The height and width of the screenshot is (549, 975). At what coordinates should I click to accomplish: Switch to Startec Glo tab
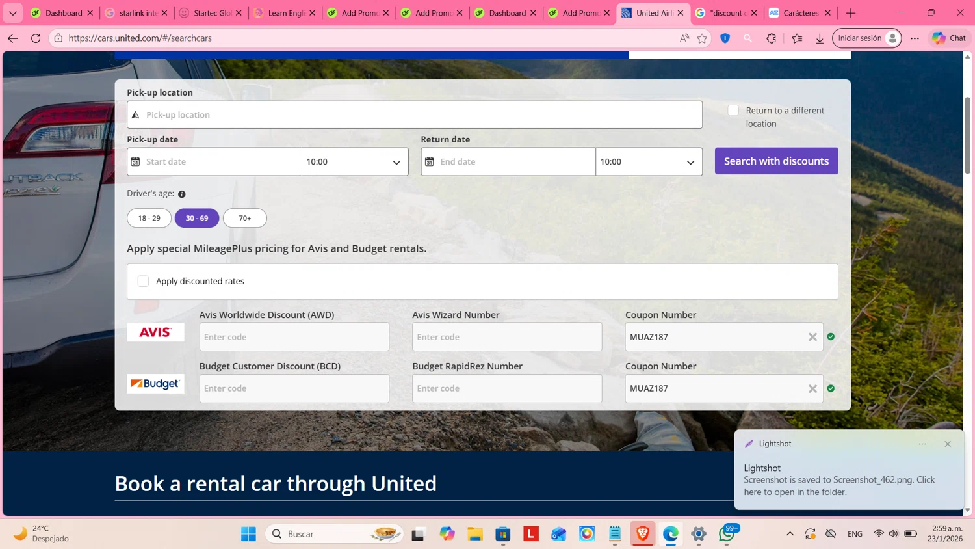211,13
